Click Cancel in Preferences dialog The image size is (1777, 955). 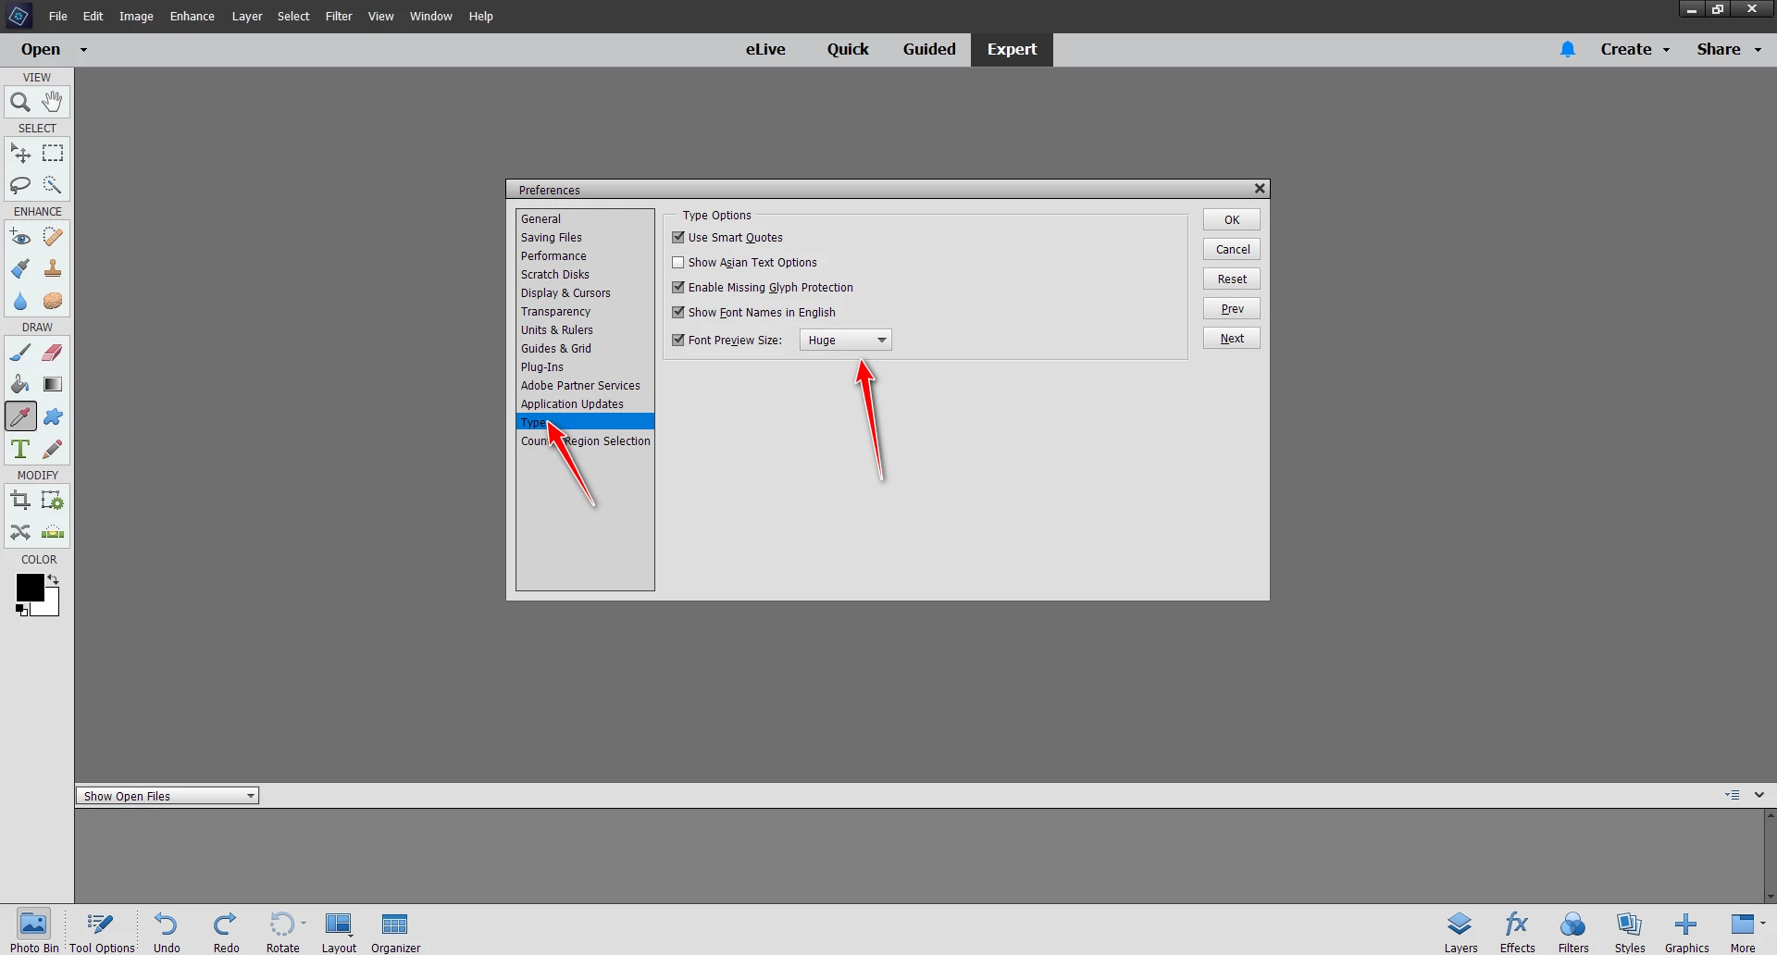[x=1232, y=250]
